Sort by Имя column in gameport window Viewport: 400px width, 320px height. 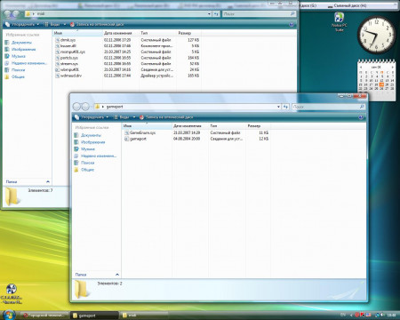147,126
